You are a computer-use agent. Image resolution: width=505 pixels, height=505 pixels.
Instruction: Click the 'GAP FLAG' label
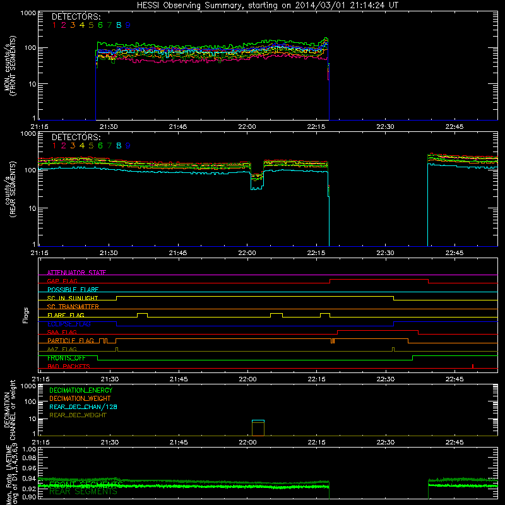tap(62, 281)
